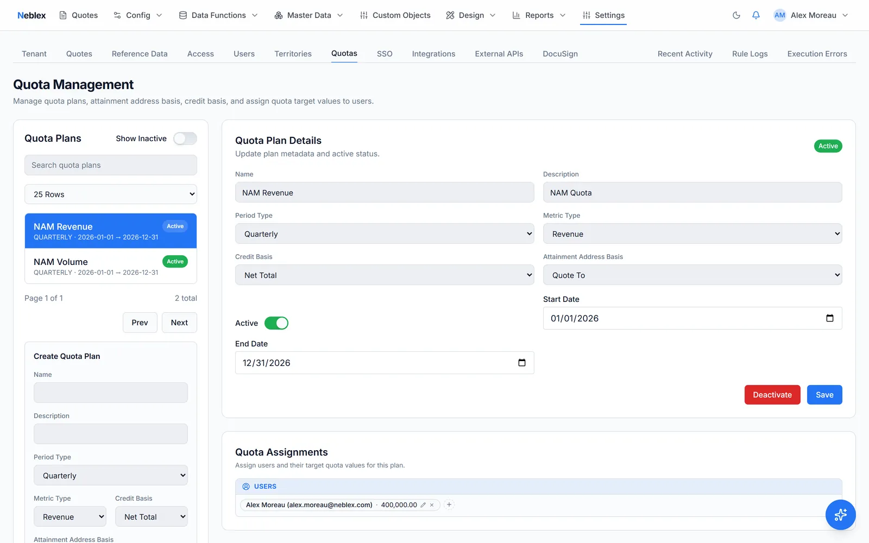Open End Date calendar picker icon
869x543 pixels.
click(x=522, y=363)
